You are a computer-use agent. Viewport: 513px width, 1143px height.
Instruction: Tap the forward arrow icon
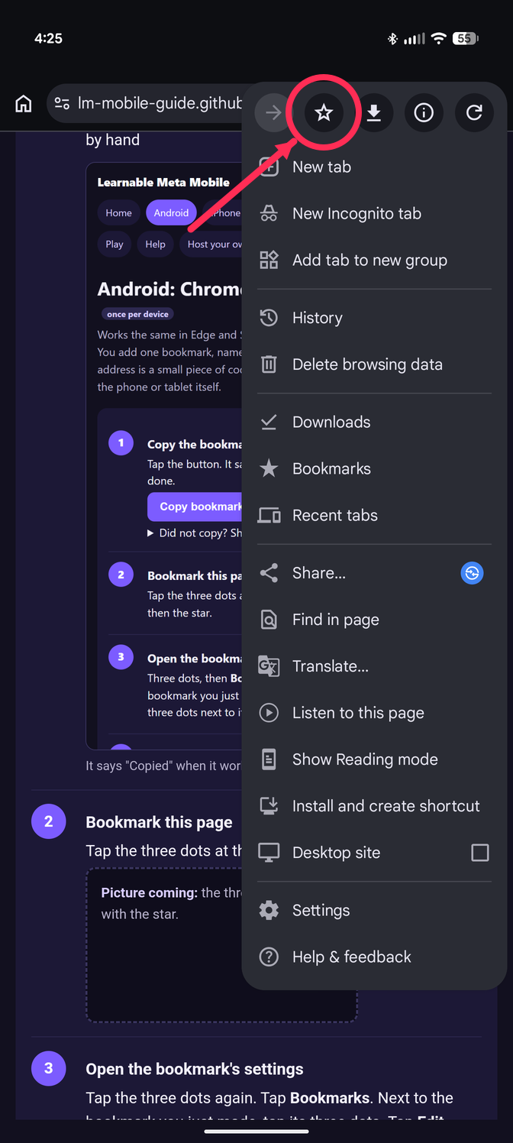[x=273, y=113]
